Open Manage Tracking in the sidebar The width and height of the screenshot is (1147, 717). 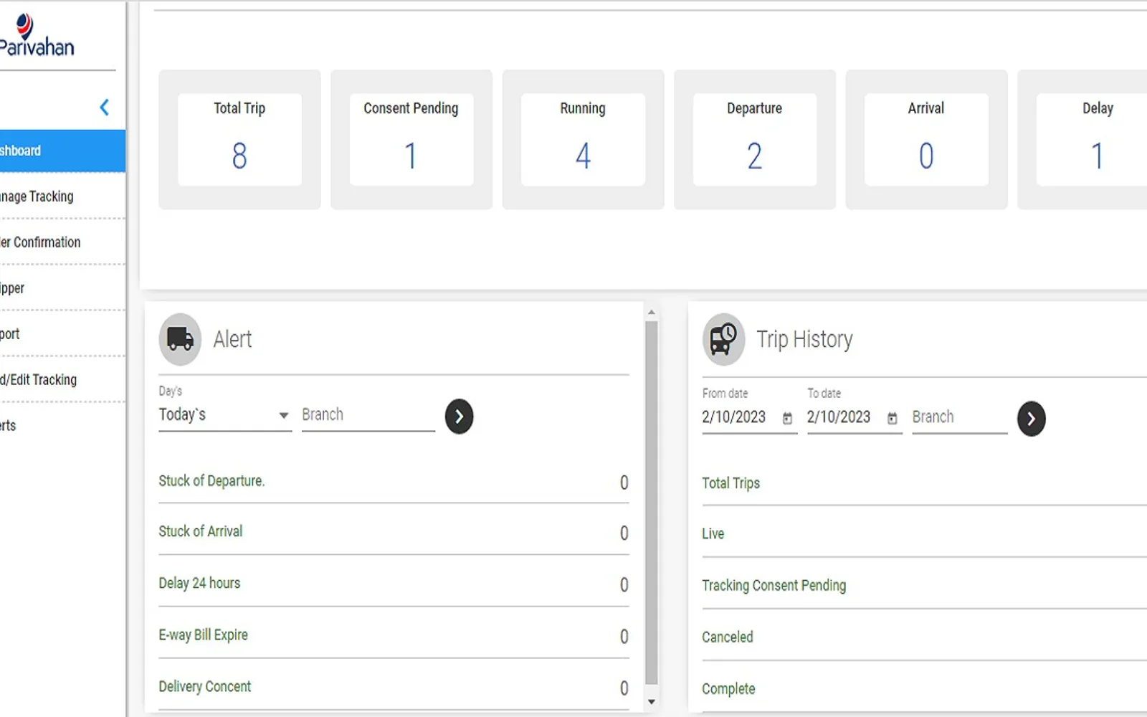(62, 196)
